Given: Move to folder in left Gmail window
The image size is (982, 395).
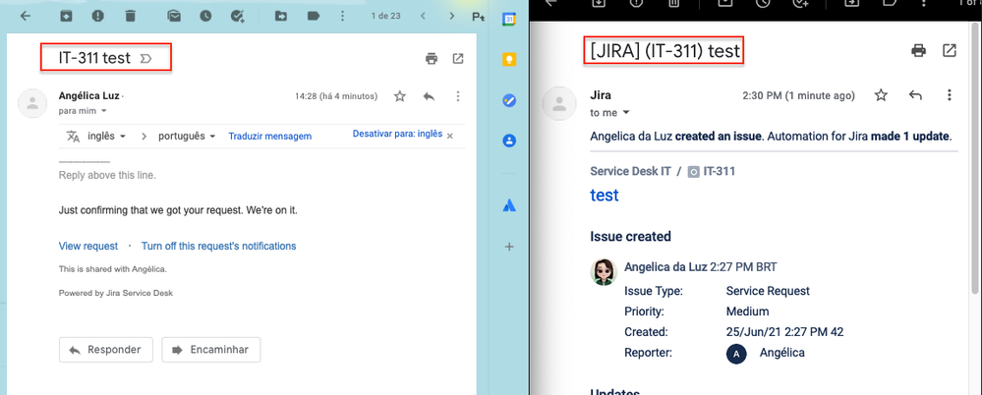Looking at the screenshot, I should 281,17.
